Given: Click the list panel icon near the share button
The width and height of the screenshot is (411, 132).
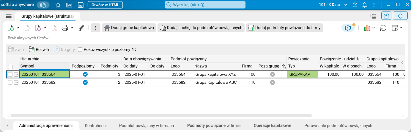Looking at the screenshot, I should click(373, 16).
